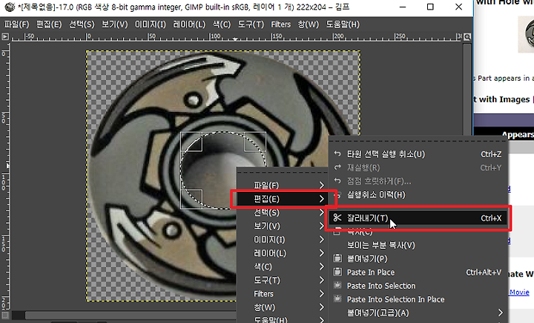Choose 실행취소 이력(H) entry

(x=418, y=195)
